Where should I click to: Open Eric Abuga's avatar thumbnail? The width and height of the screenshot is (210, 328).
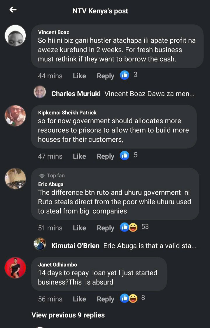[x=15, y=179]
